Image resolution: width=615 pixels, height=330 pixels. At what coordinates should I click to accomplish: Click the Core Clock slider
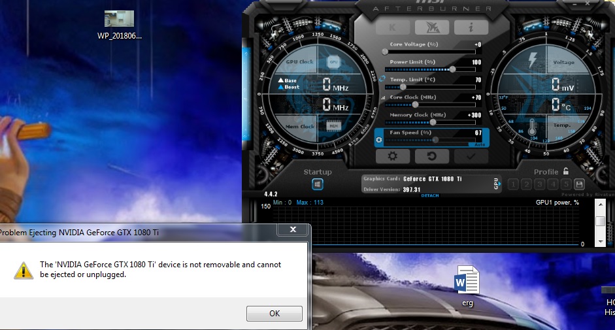click(x=430, y=105)
